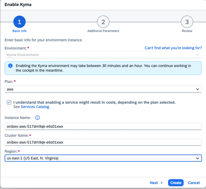The image size is (206, 189).
Task: Cancel the Enable Kyma dialog
Action: coord(194,183)
